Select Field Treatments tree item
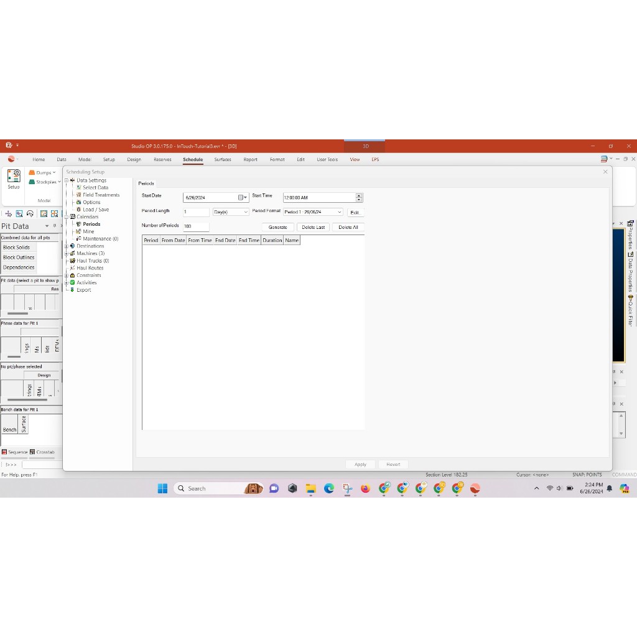Viewport: 637px width, 637px height. pos(101,195)
